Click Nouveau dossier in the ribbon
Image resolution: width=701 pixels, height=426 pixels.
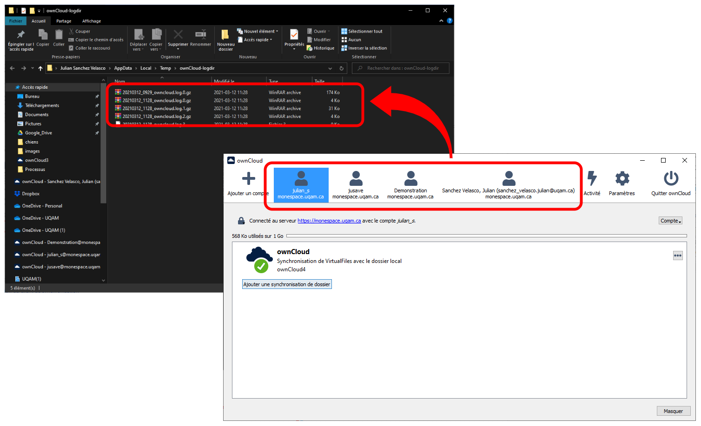pos(225,40)
